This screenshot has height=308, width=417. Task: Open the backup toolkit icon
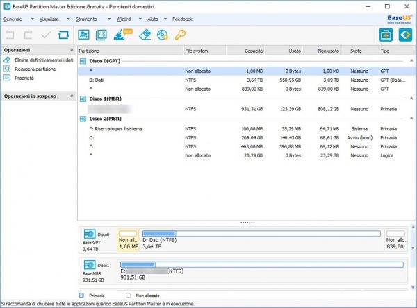coord(386,35)
